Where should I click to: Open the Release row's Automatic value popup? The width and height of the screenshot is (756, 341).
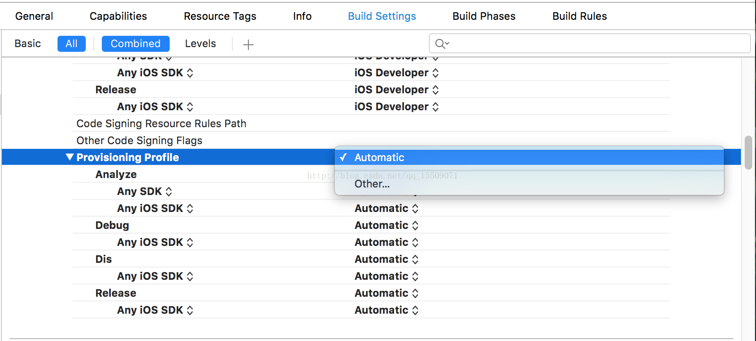tap(386, 293)
